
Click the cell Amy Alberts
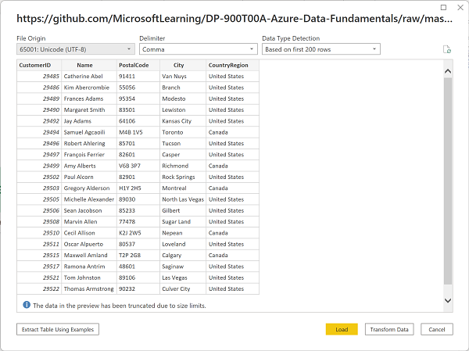coord(89,166)
